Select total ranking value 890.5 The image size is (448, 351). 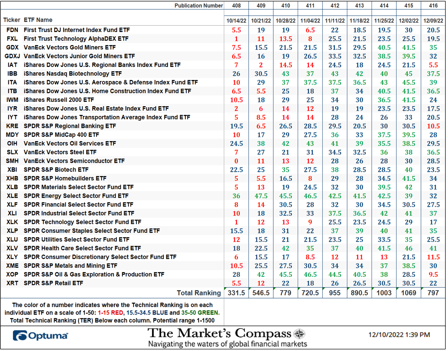click(x=359, y=293)
